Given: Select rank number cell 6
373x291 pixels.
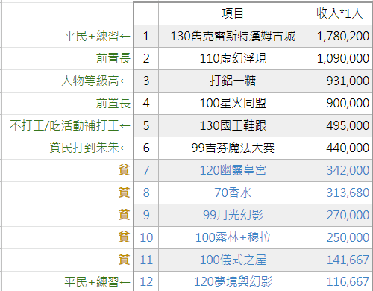Looking at the screenshot, I should point(146,148).
